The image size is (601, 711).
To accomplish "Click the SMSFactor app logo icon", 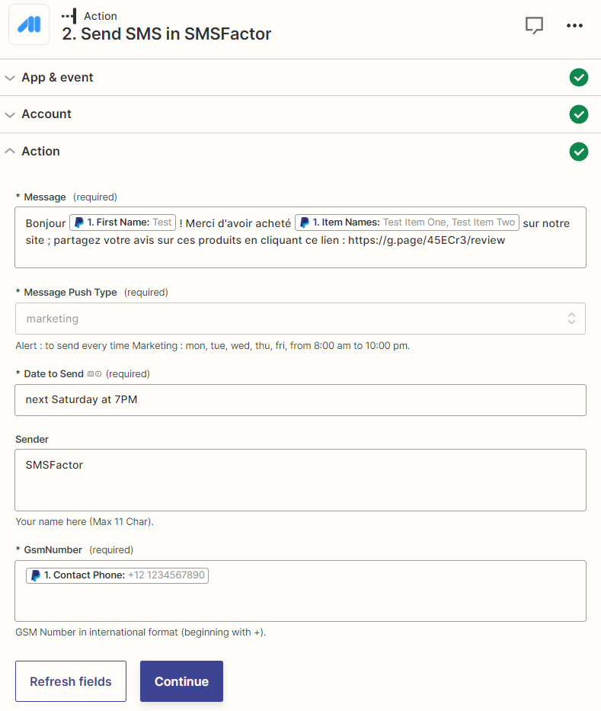I will tap(29, 25).
